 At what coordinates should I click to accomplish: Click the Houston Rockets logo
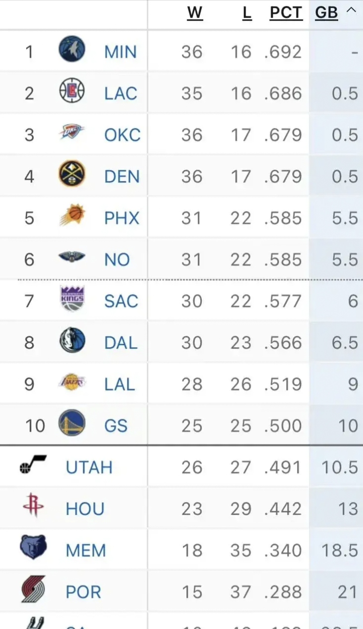[x=33, y=506]
